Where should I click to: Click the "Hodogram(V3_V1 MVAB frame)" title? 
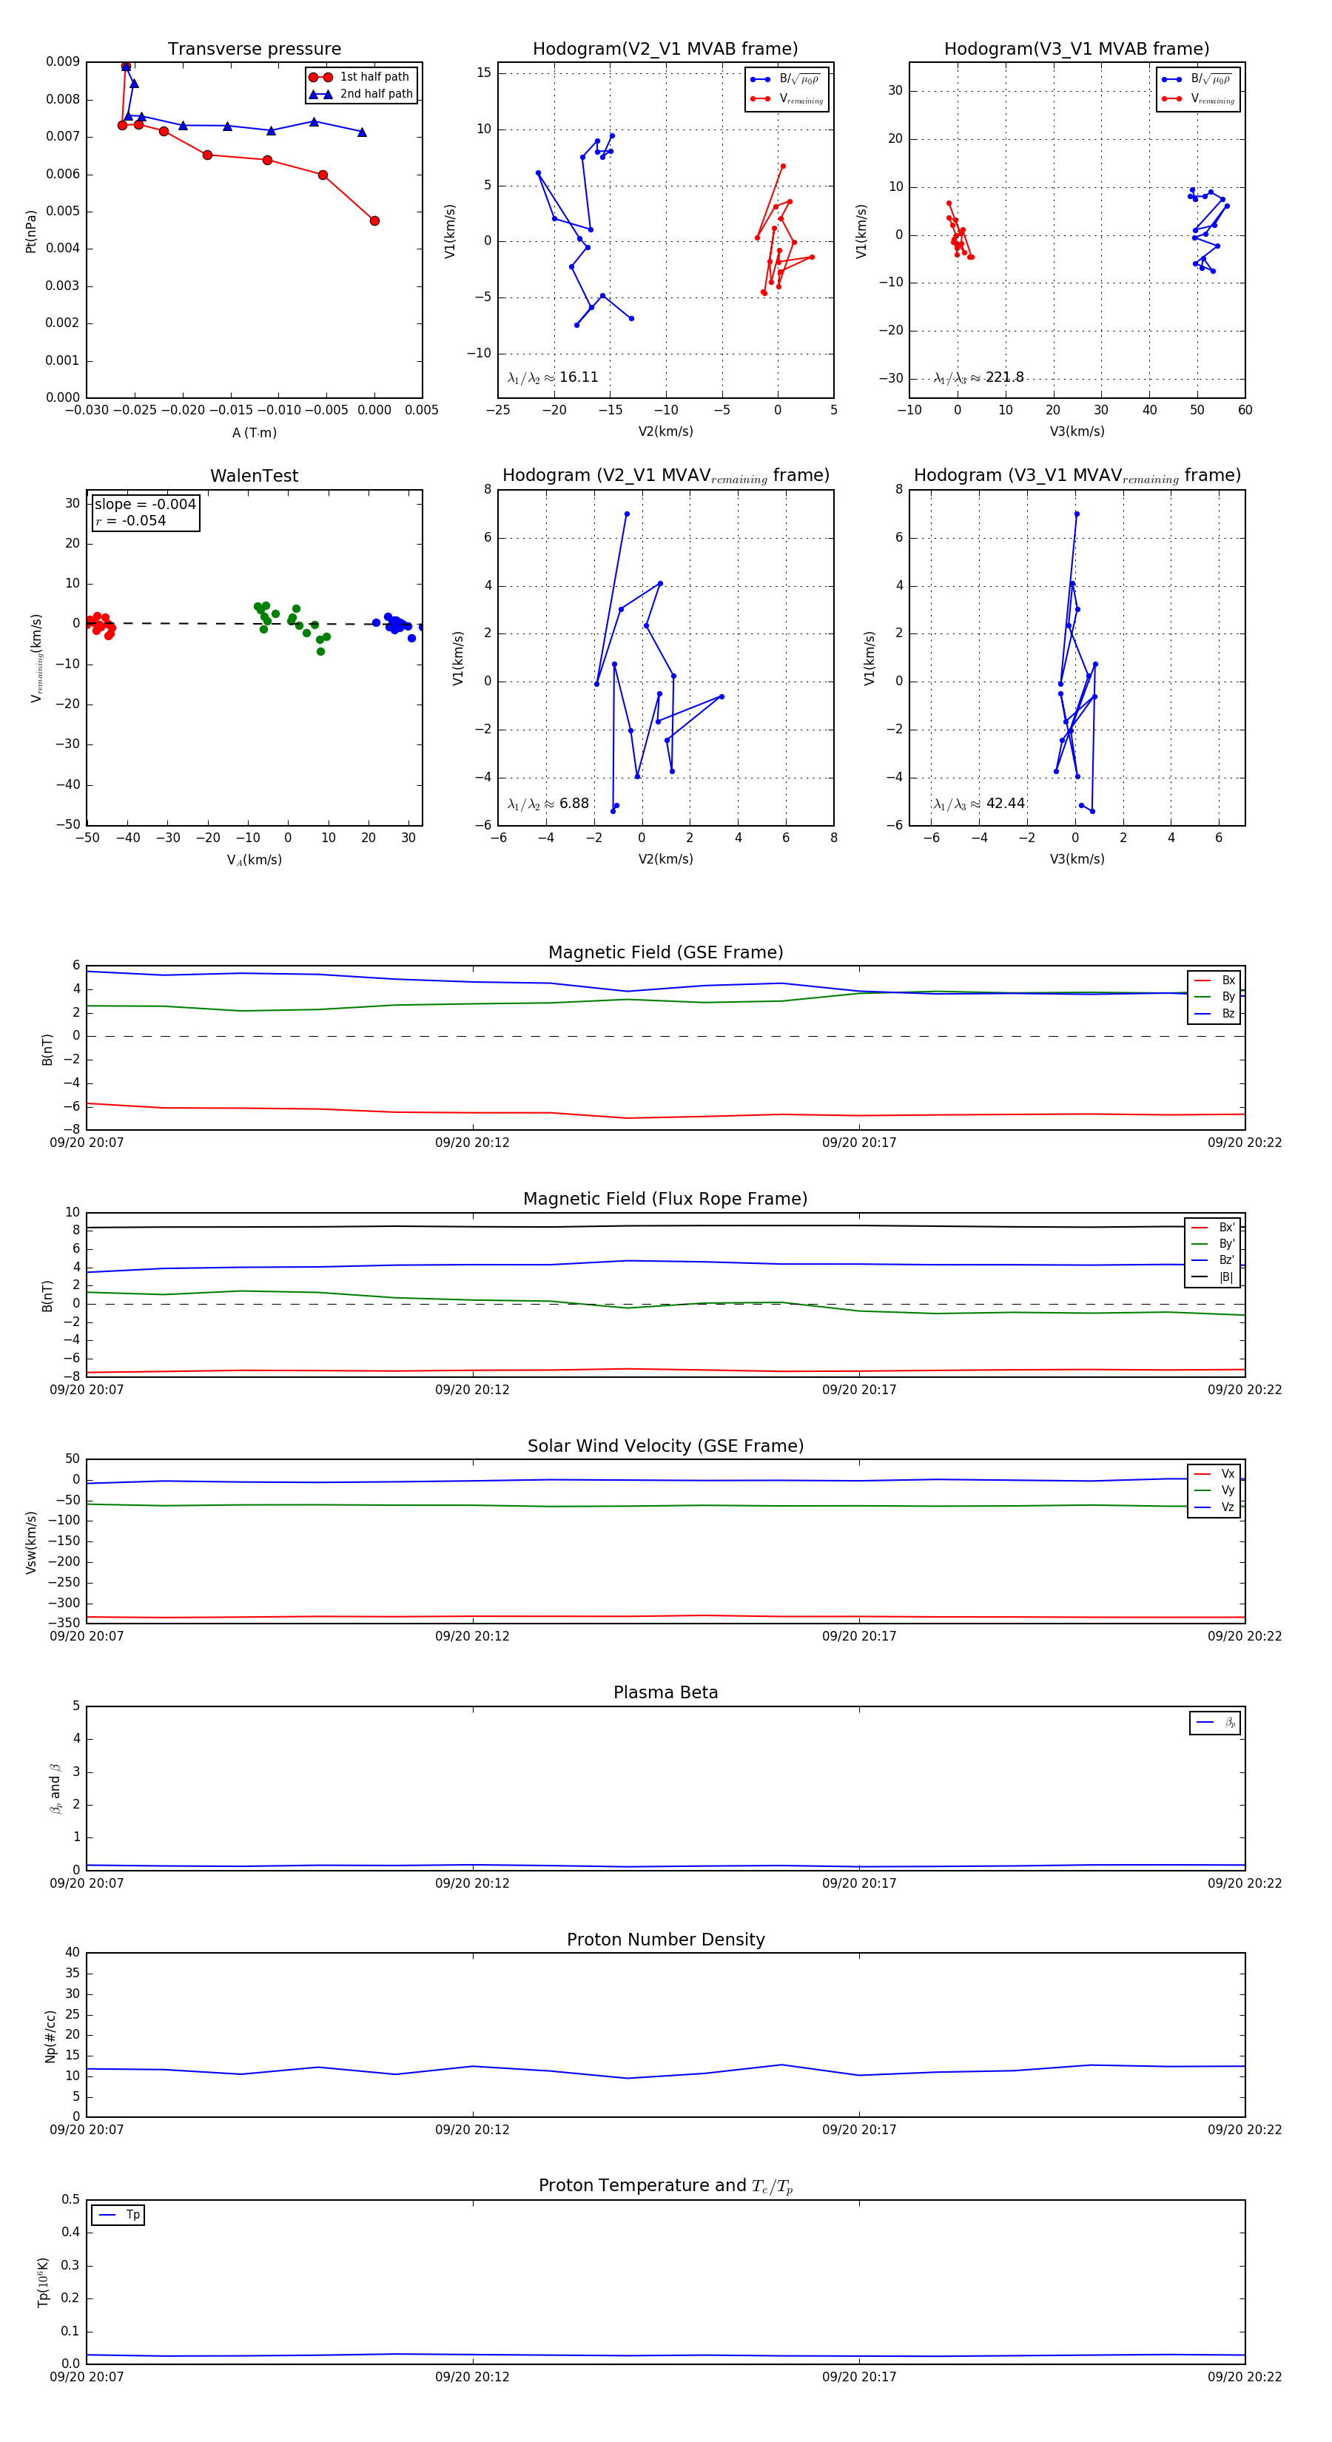pyautogui.click(x=1077, y=48)
